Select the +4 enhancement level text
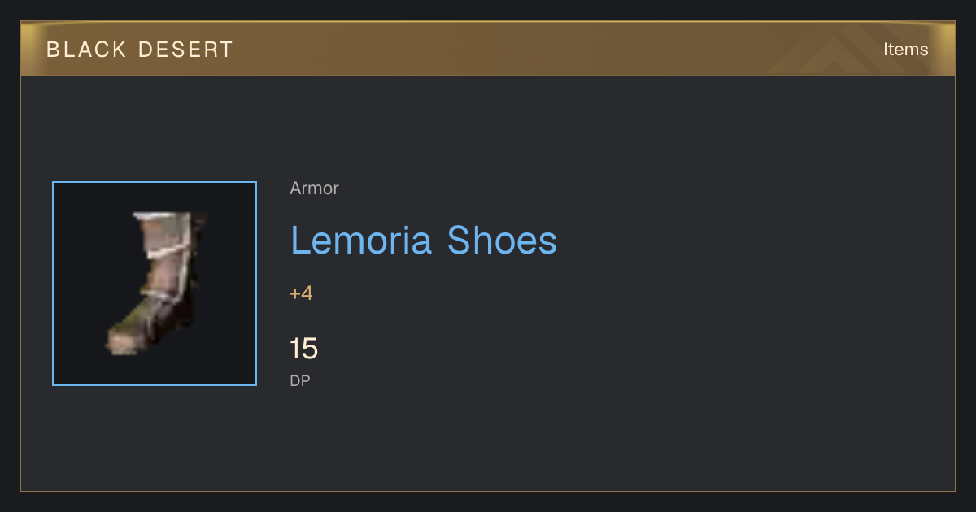Screen dimensions: 976x512 click(301, 293)
